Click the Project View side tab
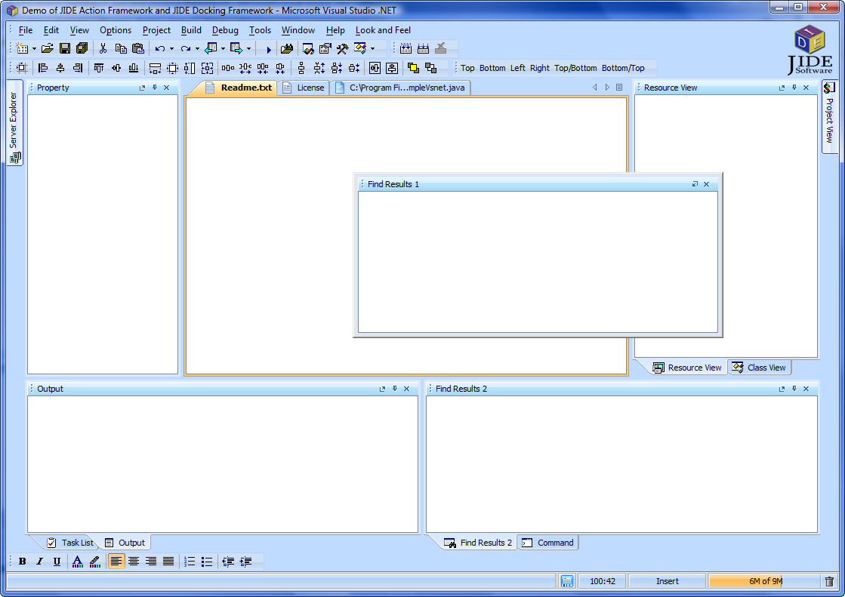The image size is (845, 597). pyautogui.click(x=829, y=115)
